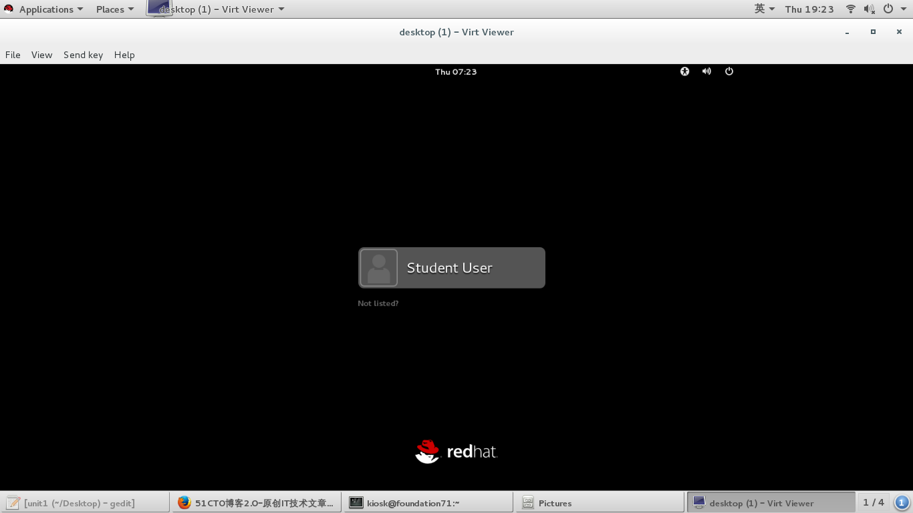Open the View menu in Virt Viewer
This screenshot has height=513, width=913.
pyautogui.click(x=41, y=55)
